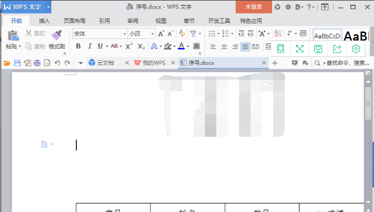Viewport: 374px width, 212px height.
Task: Clear formatting with the eraser icon
Action: tap(182, 33)
